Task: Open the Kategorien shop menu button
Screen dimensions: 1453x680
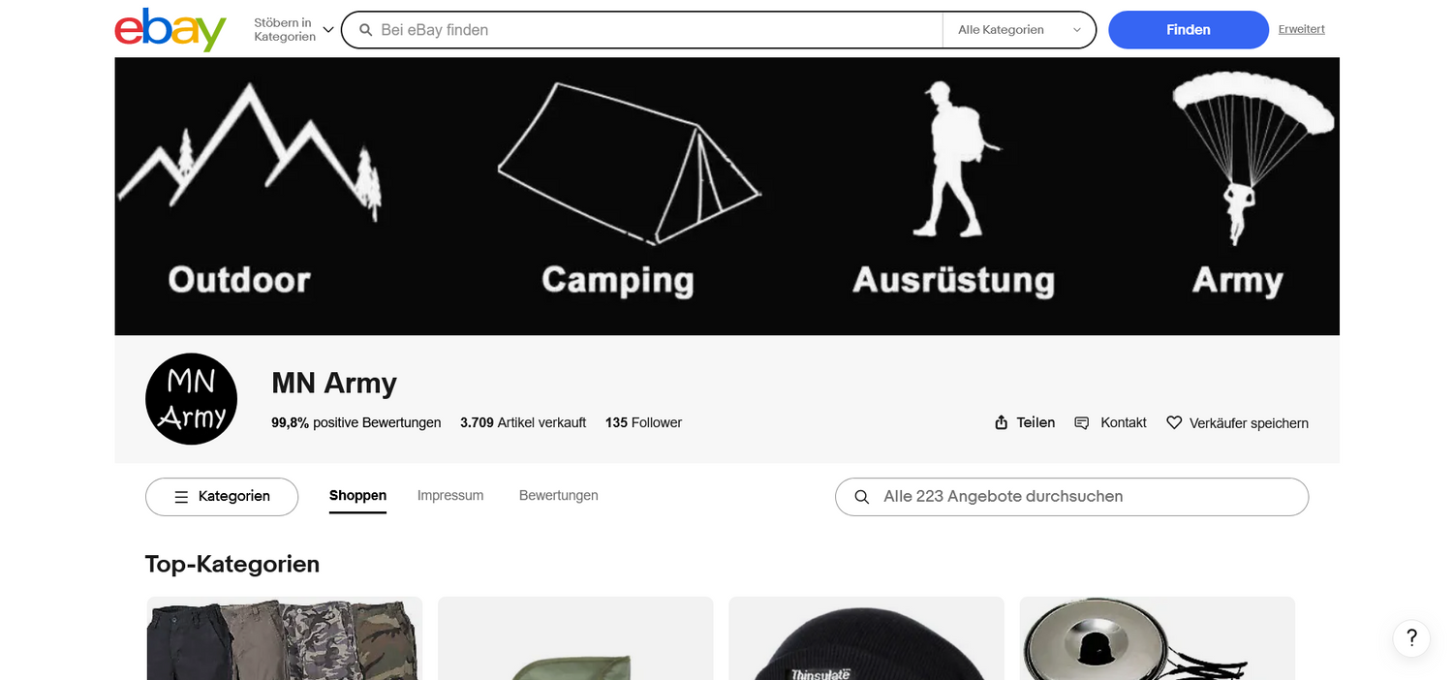Action: click(x=222, y=497)
